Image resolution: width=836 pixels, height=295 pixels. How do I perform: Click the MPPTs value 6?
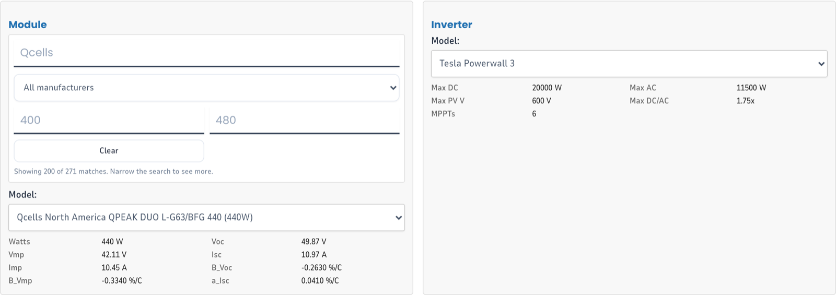(x=534, y=114)
